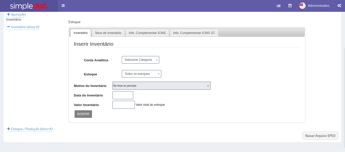Click the Administrador username text
The image size is (345, 154).
coord(318,6)
